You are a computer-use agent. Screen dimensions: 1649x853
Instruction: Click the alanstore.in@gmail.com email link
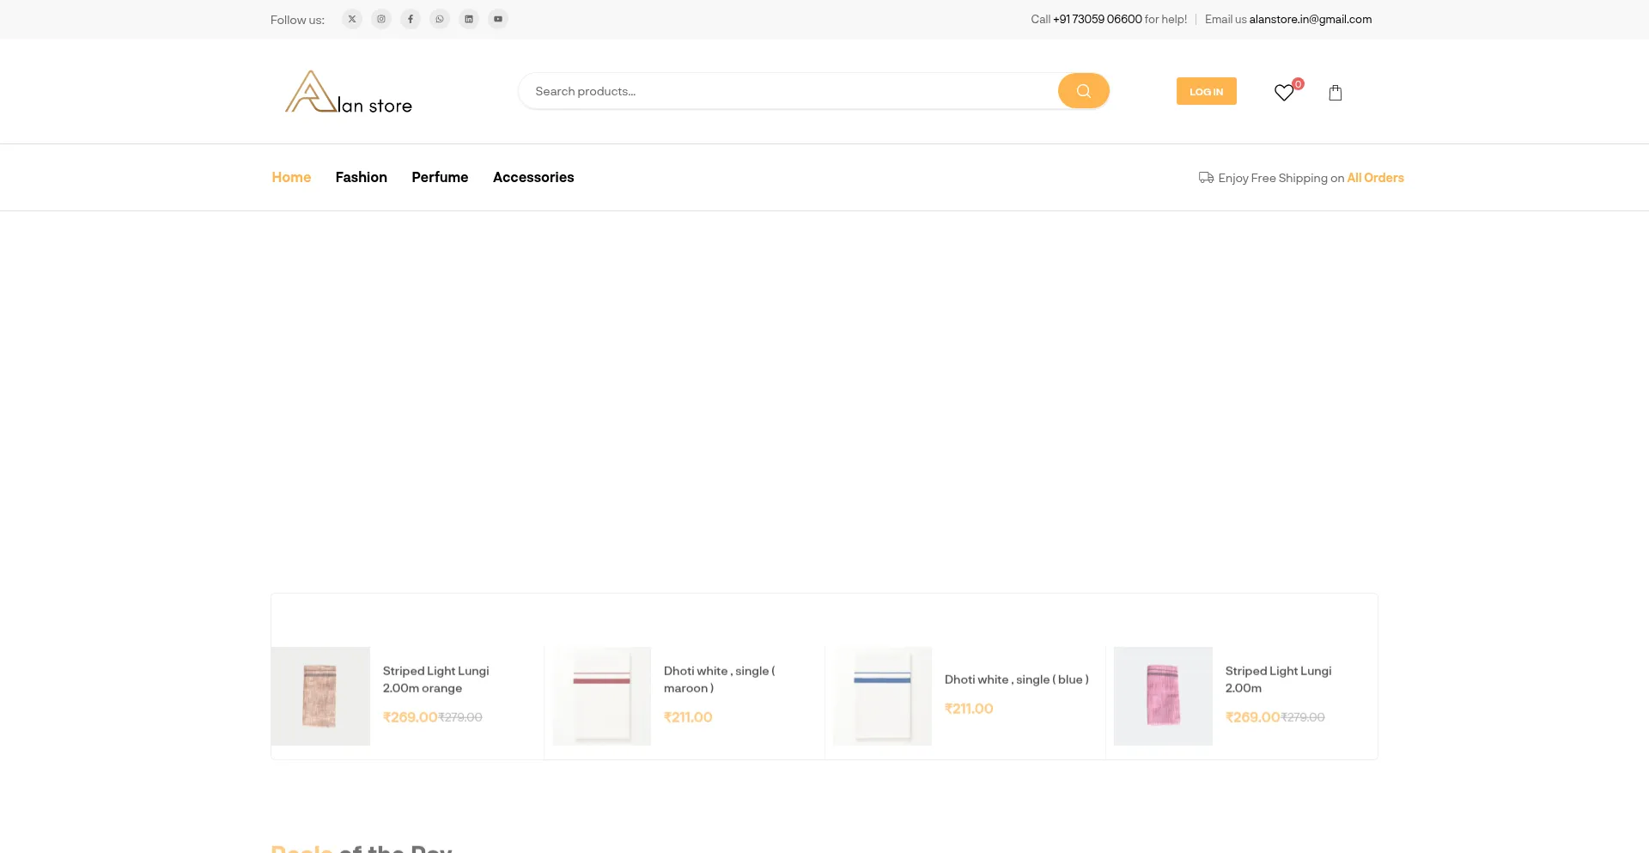click(1310, 19)
